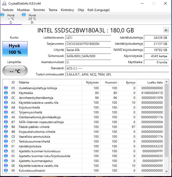172x177 pixels.
Task: Click status orb for attribute AE row
Action: click(x=6, y=117)
